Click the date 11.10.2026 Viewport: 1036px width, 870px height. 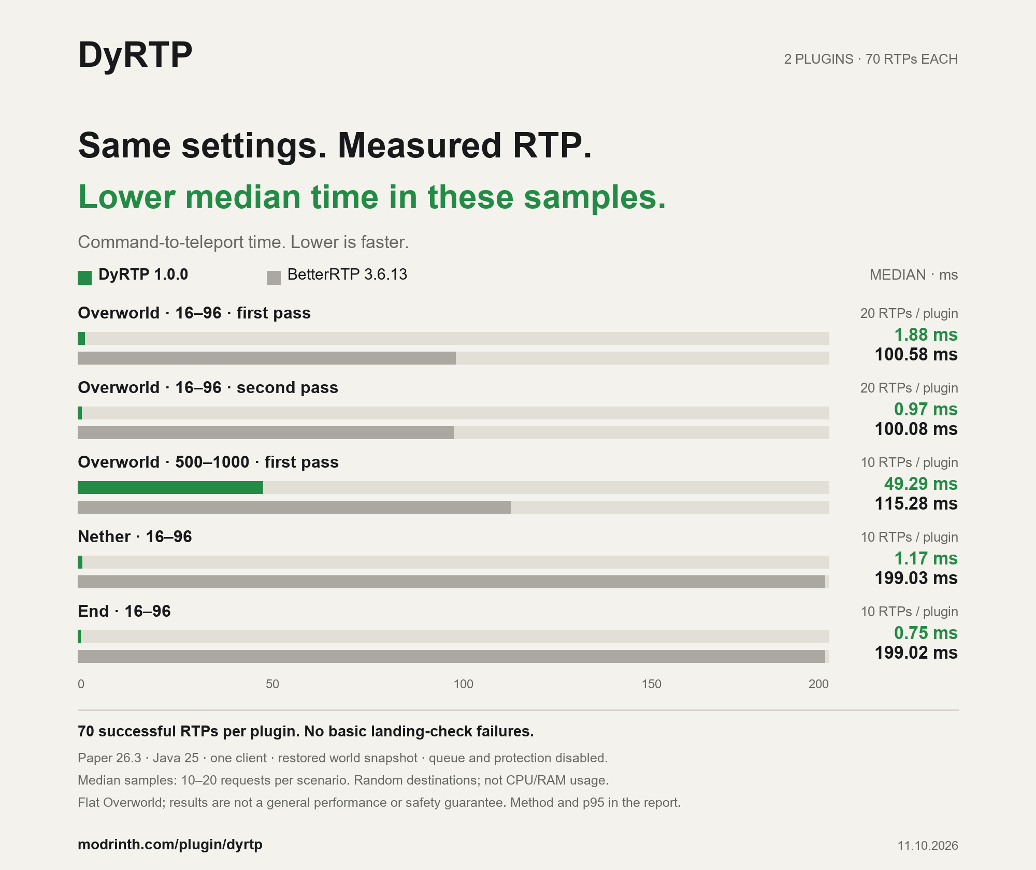tap(928, 846)
